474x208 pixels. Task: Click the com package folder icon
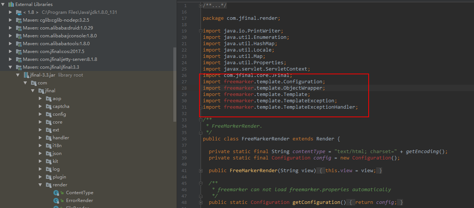coord(34,83)
